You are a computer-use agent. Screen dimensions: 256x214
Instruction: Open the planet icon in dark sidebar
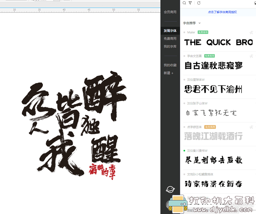click(170, 189)
